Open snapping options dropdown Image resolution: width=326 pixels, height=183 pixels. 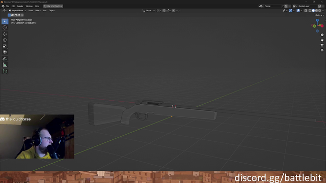pos(169,11)
